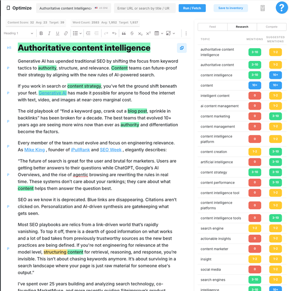The height and width of the screenshot is (291, 289).
Task: Insert a hyperlink using link icon
Action: click(66, 34)
